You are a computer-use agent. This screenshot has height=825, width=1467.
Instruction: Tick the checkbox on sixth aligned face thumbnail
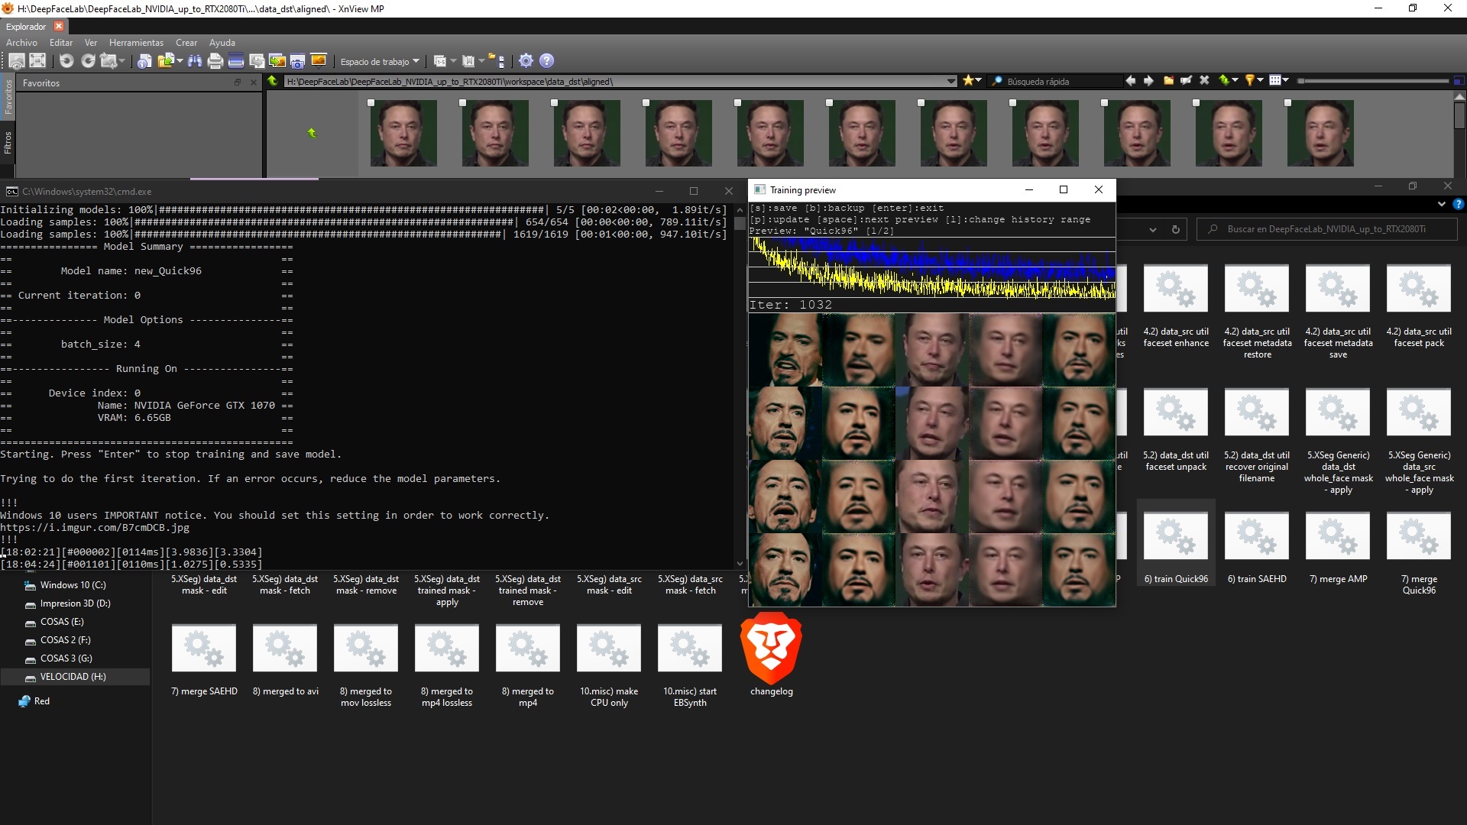click(829, 102)
